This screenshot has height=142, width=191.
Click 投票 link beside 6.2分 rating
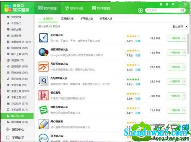pos(138,41)
